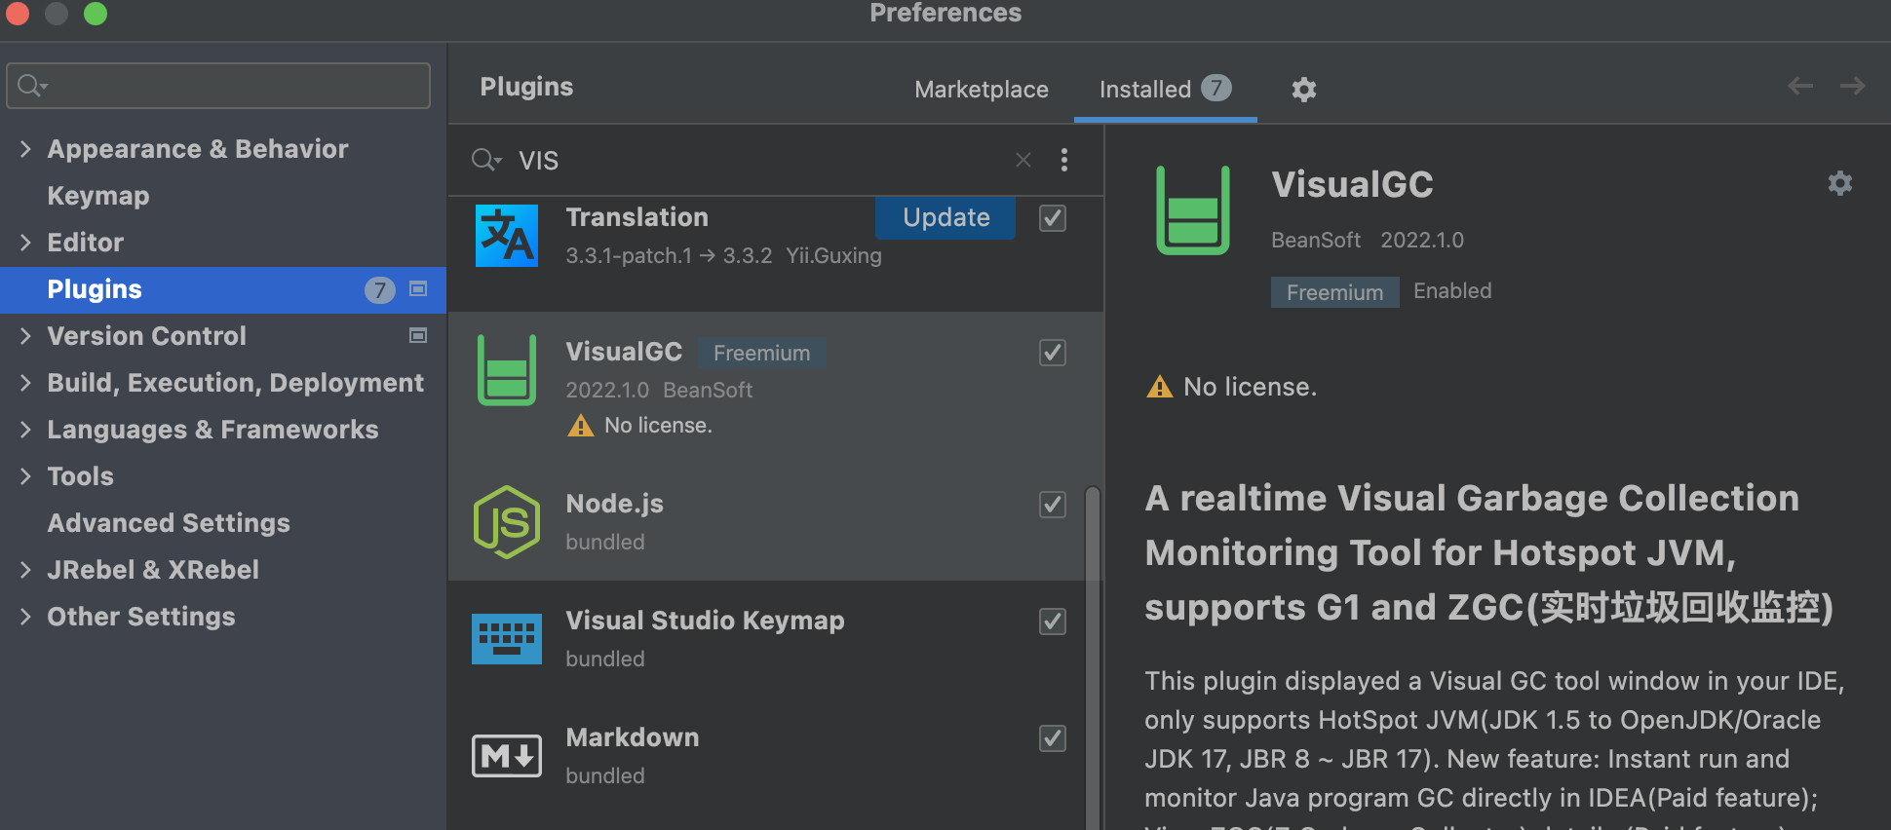Screen dimensions: 1891x830
Task: Select the Installed tab
Action: (1165, 89)
